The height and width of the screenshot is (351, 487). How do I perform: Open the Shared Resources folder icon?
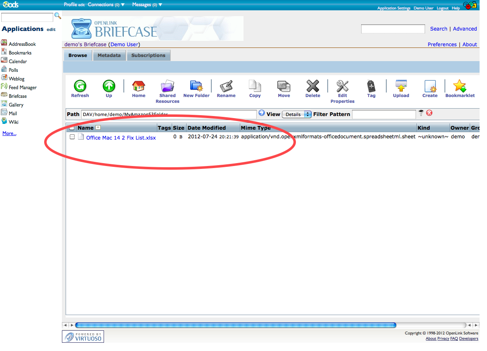[x=168, y=86]
